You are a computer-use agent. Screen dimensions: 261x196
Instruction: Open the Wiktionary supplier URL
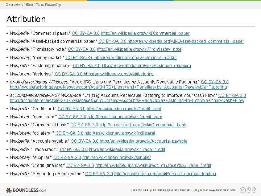click(x=116, y=158)
